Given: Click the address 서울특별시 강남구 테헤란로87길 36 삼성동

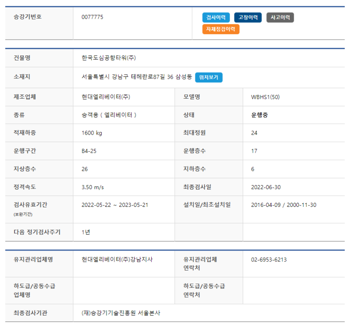Looking at the screenshot, I should tap(137, 77).
